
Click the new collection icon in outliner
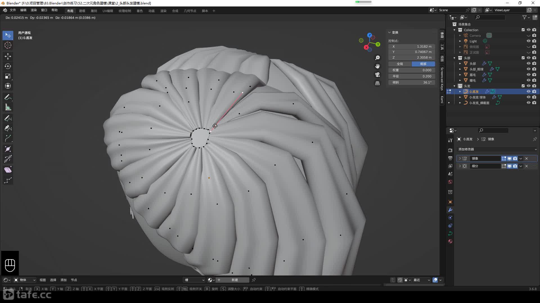coord(535,17)
